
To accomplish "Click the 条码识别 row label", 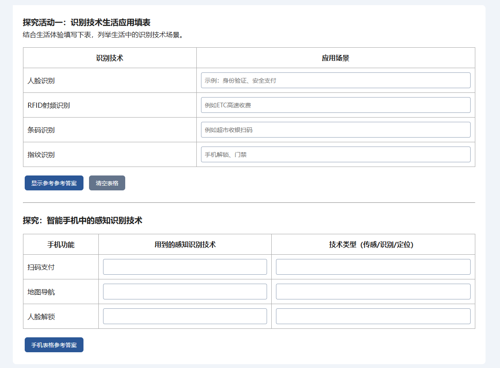I will (x=41, y=130).
